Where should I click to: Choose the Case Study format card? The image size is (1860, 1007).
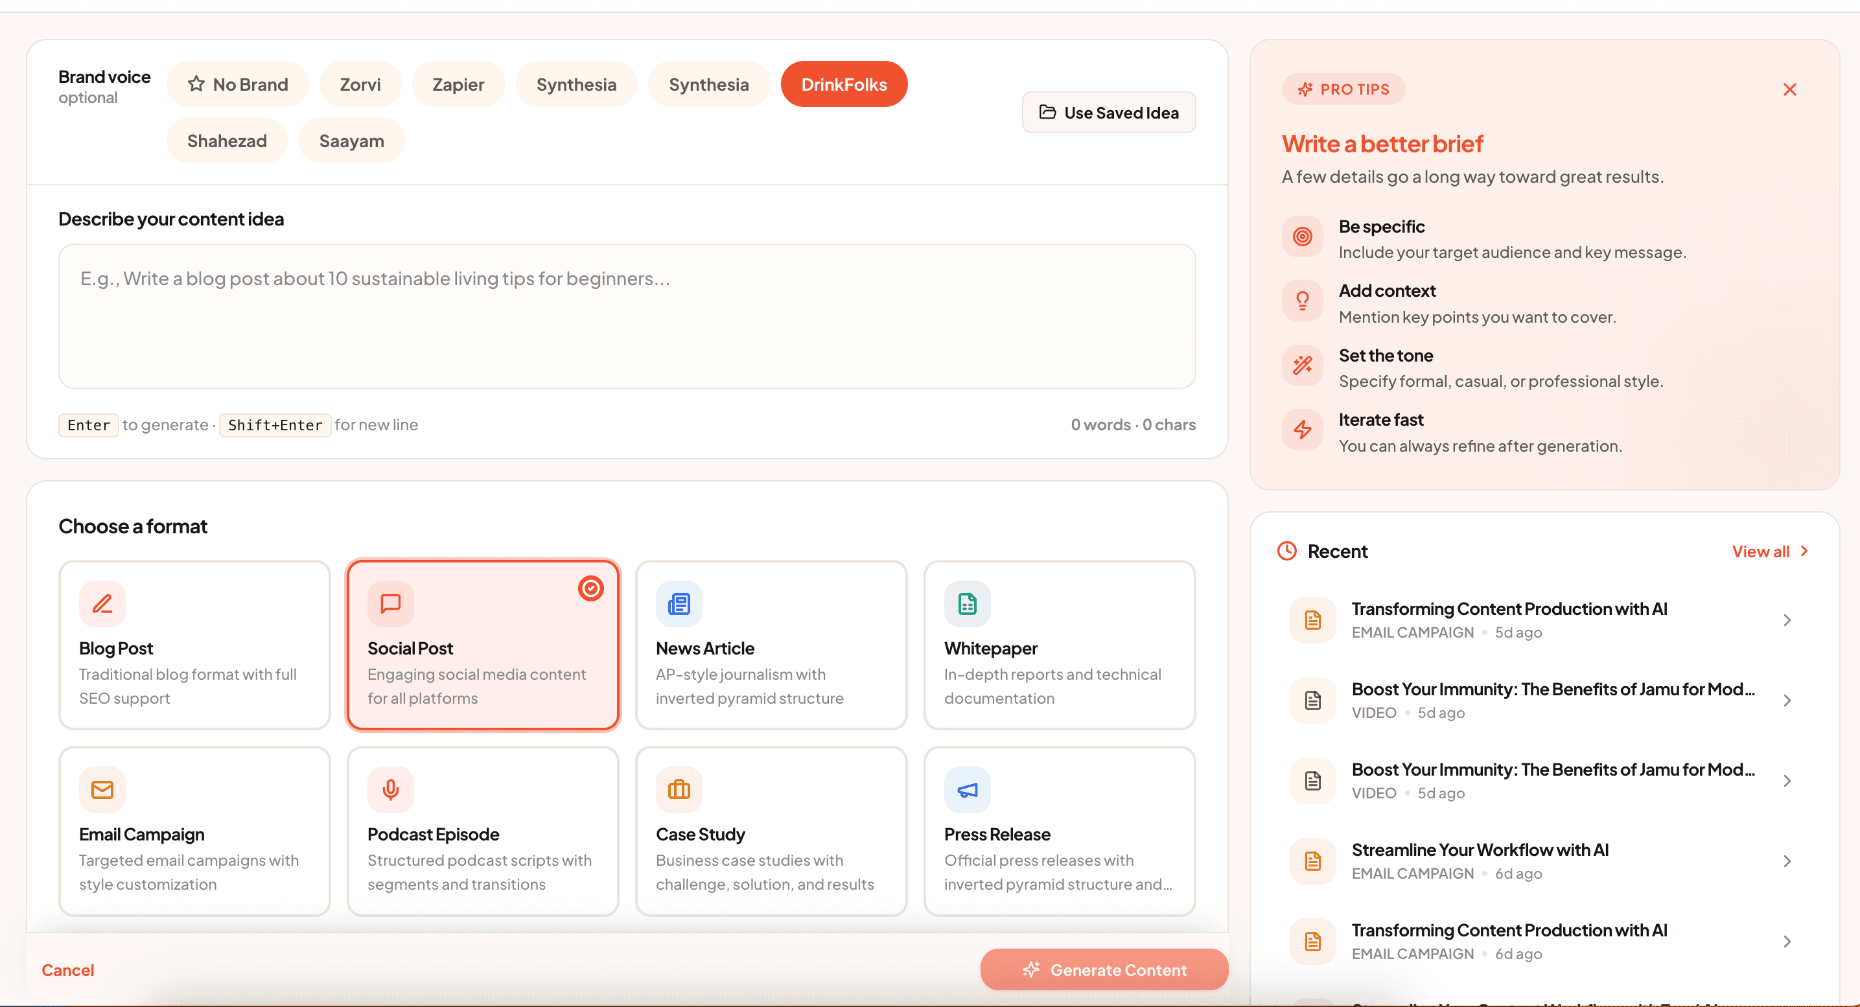point(771,831)
